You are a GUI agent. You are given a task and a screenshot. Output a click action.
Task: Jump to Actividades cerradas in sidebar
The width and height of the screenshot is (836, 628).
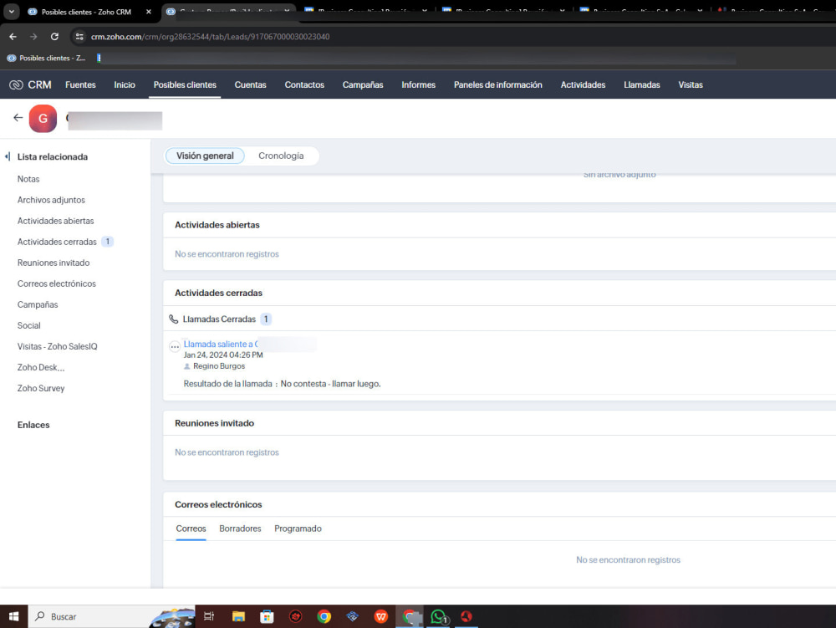coord(57,242)
